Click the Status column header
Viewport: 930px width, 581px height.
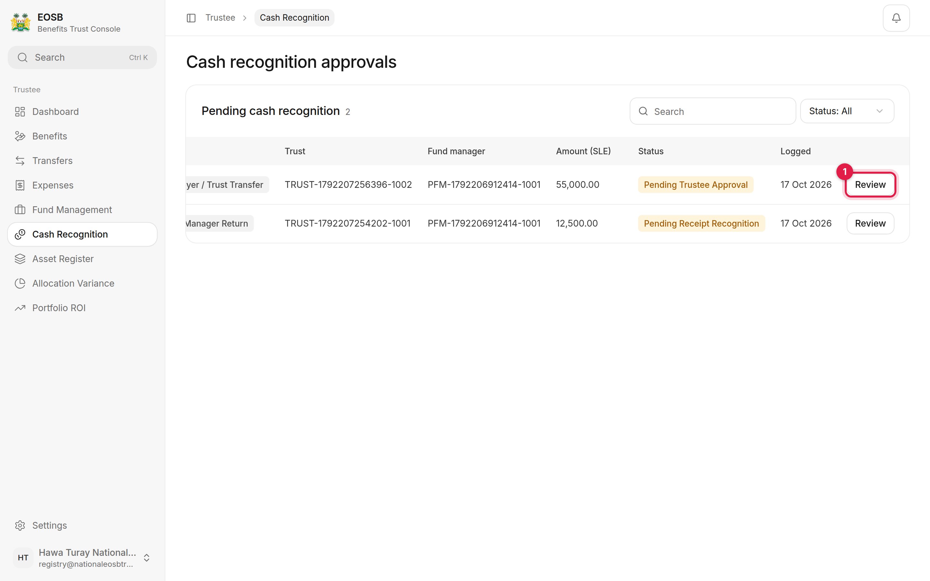[x=651, y=151]
